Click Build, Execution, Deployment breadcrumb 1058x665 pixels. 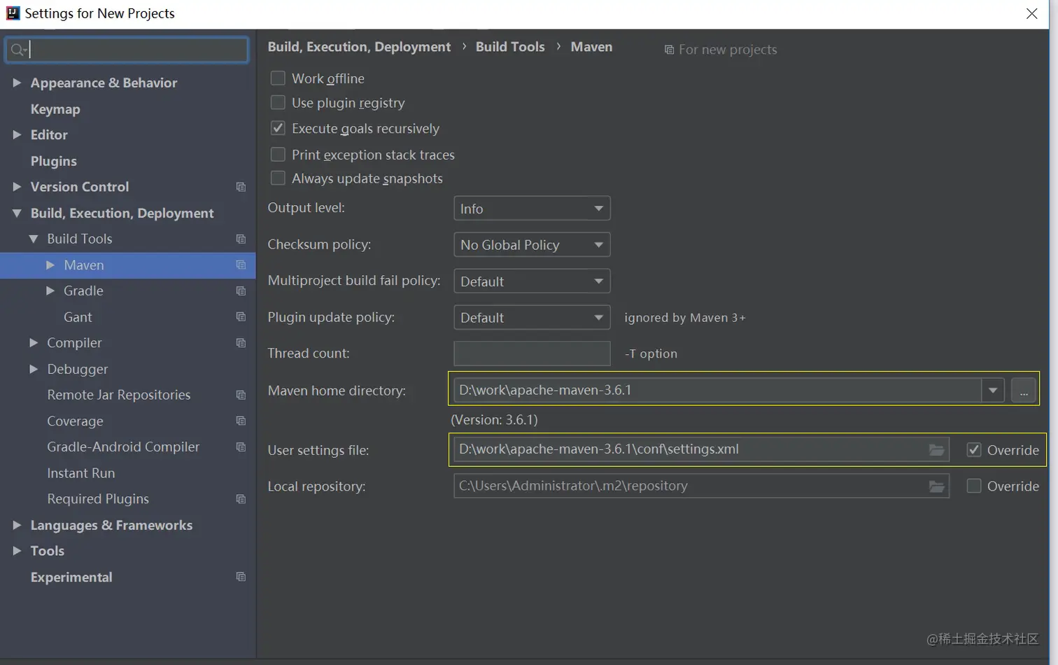359,47
